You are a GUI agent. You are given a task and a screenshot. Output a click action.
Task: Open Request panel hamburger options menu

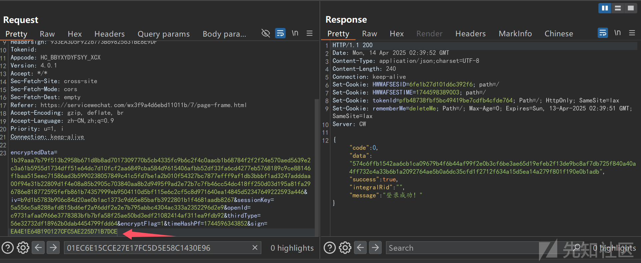coord(309,33)
